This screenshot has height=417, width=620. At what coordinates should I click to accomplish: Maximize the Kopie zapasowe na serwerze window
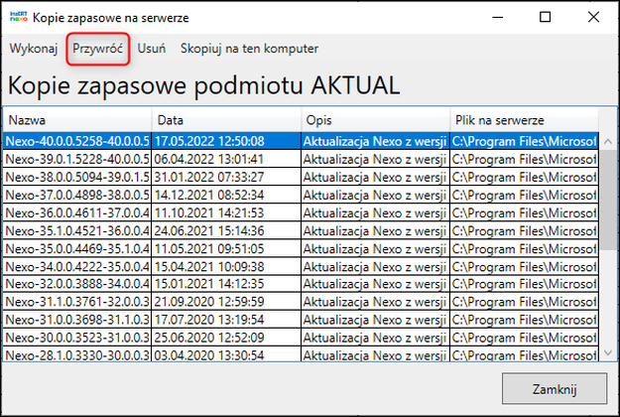point(546,17)
